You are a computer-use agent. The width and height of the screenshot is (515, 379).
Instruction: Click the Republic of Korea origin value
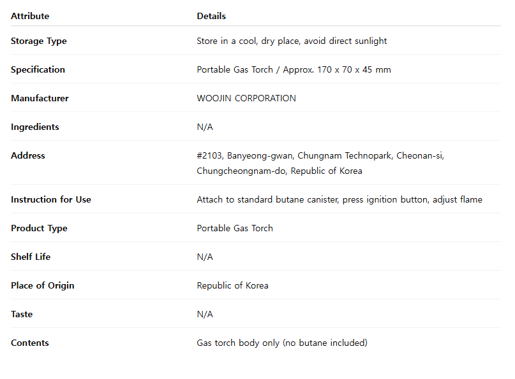click(232, 285)
